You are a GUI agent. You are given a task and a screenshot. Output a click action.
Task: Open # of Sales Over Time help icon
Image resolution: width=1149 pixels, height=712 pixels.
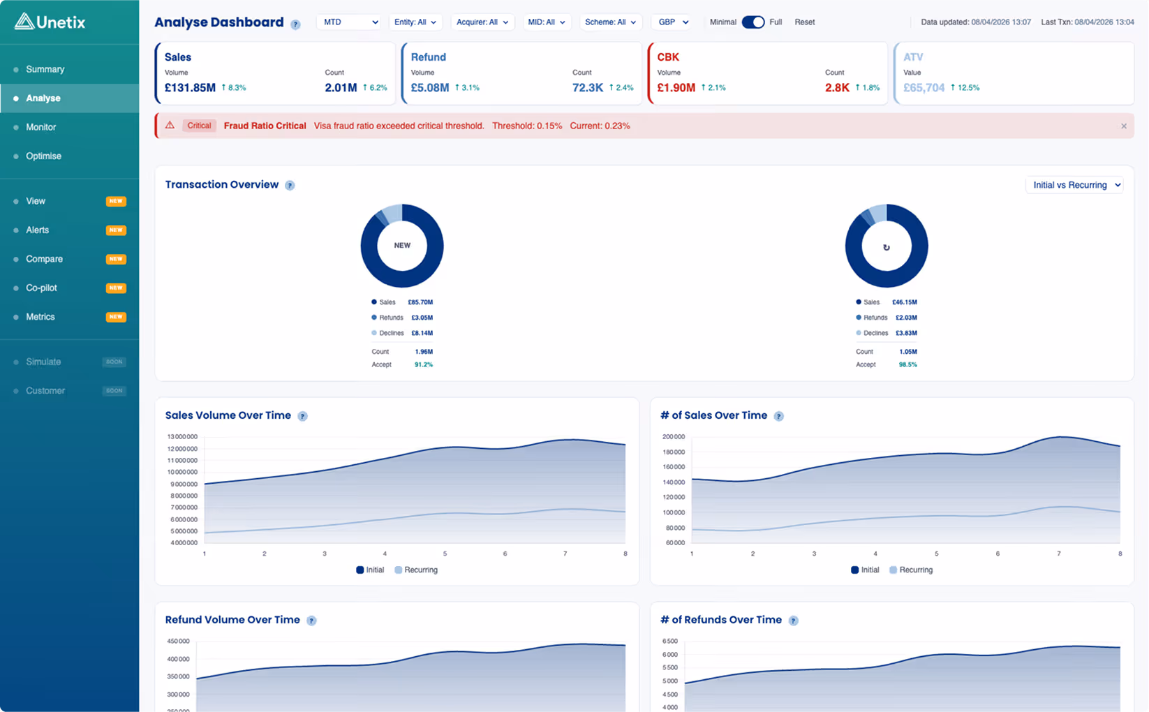pyautogui.click(x=778, y=416)
